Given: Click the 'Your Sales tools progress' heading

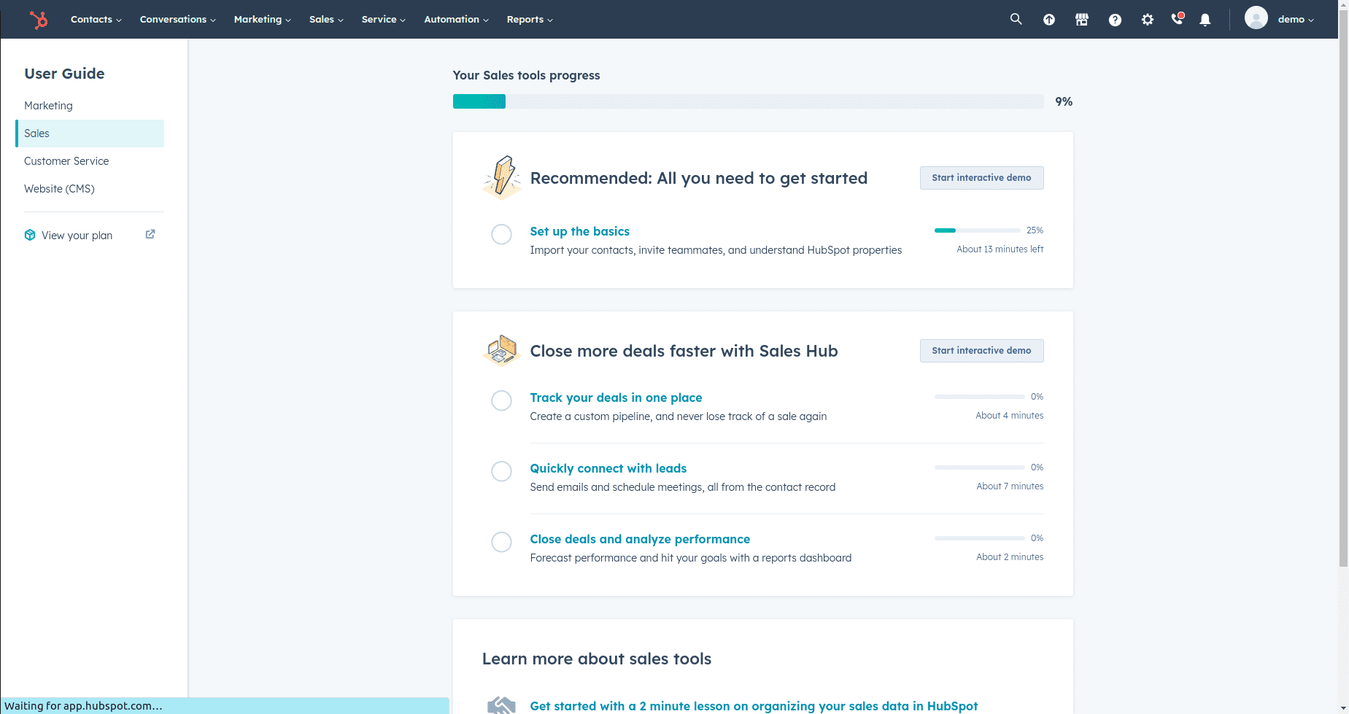Looking at the screenshot, I should click(526, 75).
